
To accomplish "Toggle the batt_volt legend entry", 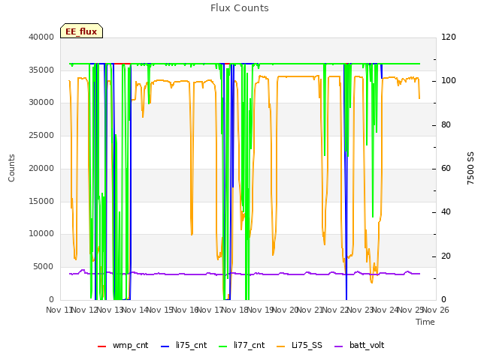I will 359,345.
